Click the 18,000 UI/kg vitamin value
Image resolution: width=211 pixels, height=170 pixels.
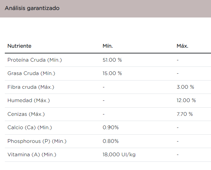click(x=119, y=155)
